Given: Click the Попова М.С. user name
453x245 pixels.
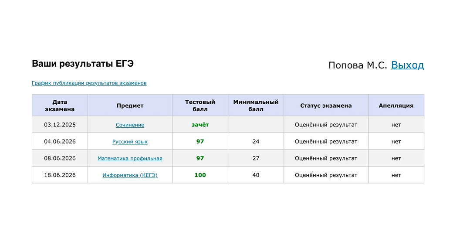Looking at the screenshot, I should click(x=358, y=65).
